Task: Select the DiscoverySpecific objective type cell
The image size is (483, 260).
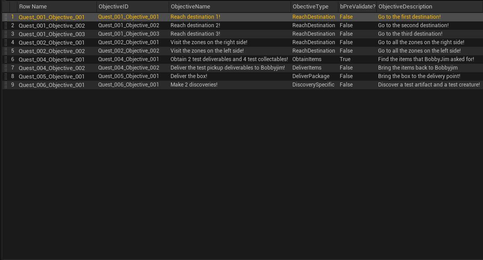Action: click(313, 85)
